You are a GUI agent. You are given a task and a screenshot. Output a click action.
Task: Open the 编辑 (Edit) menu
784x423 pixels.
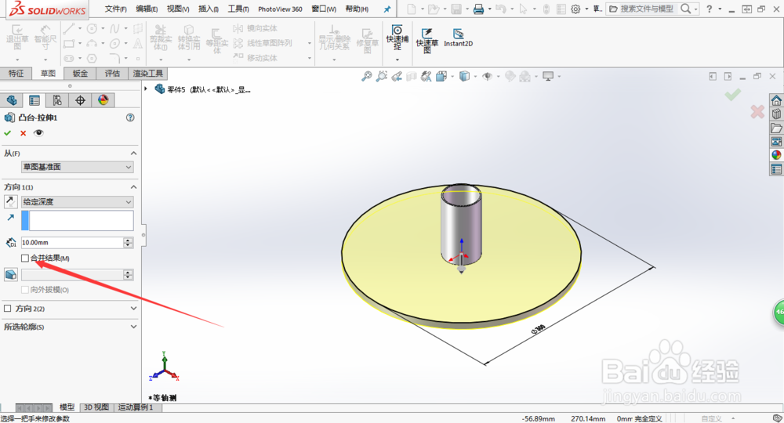(147, 9)
